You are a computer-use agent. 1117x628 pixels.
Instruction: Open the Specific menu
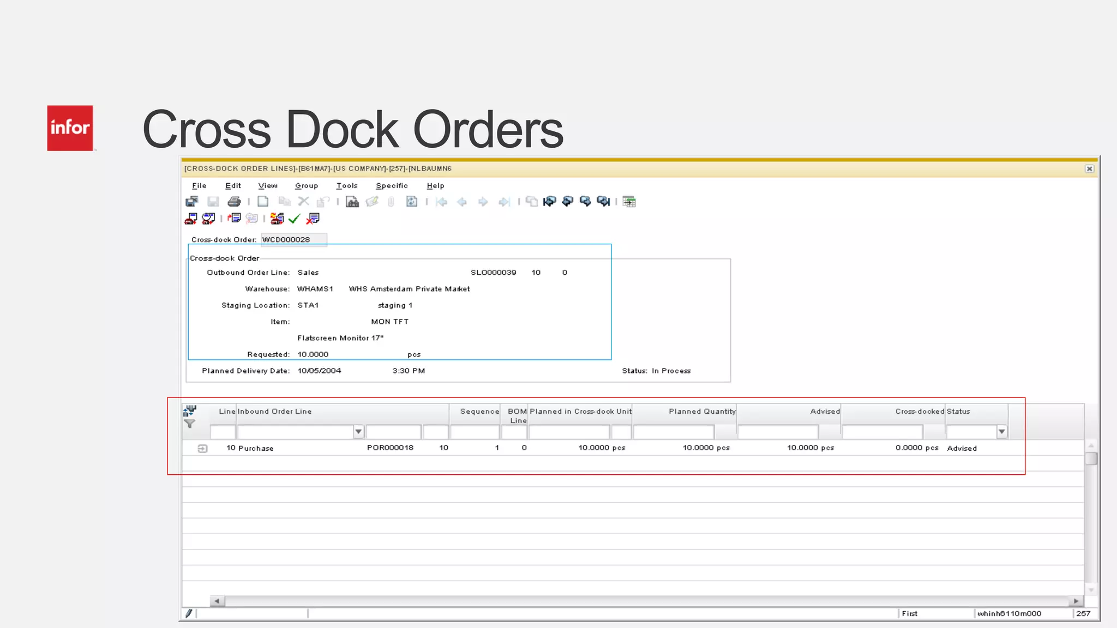392,186
